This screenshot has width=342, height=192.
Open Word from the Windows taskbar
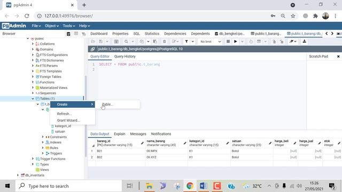[x=204, y=186]
